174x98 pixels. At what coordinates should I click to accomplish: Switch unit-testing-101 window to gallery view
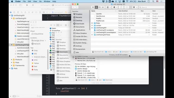tap(103, 7)
